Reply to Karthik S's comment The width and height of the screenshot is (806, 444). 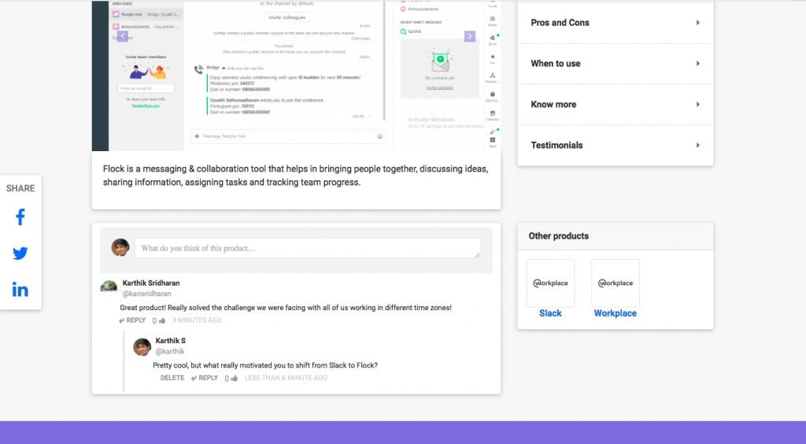click(x=205, y=378)
